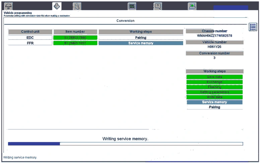Click the chassis number WMAH06ZZ17W082578

pos(214,35)
